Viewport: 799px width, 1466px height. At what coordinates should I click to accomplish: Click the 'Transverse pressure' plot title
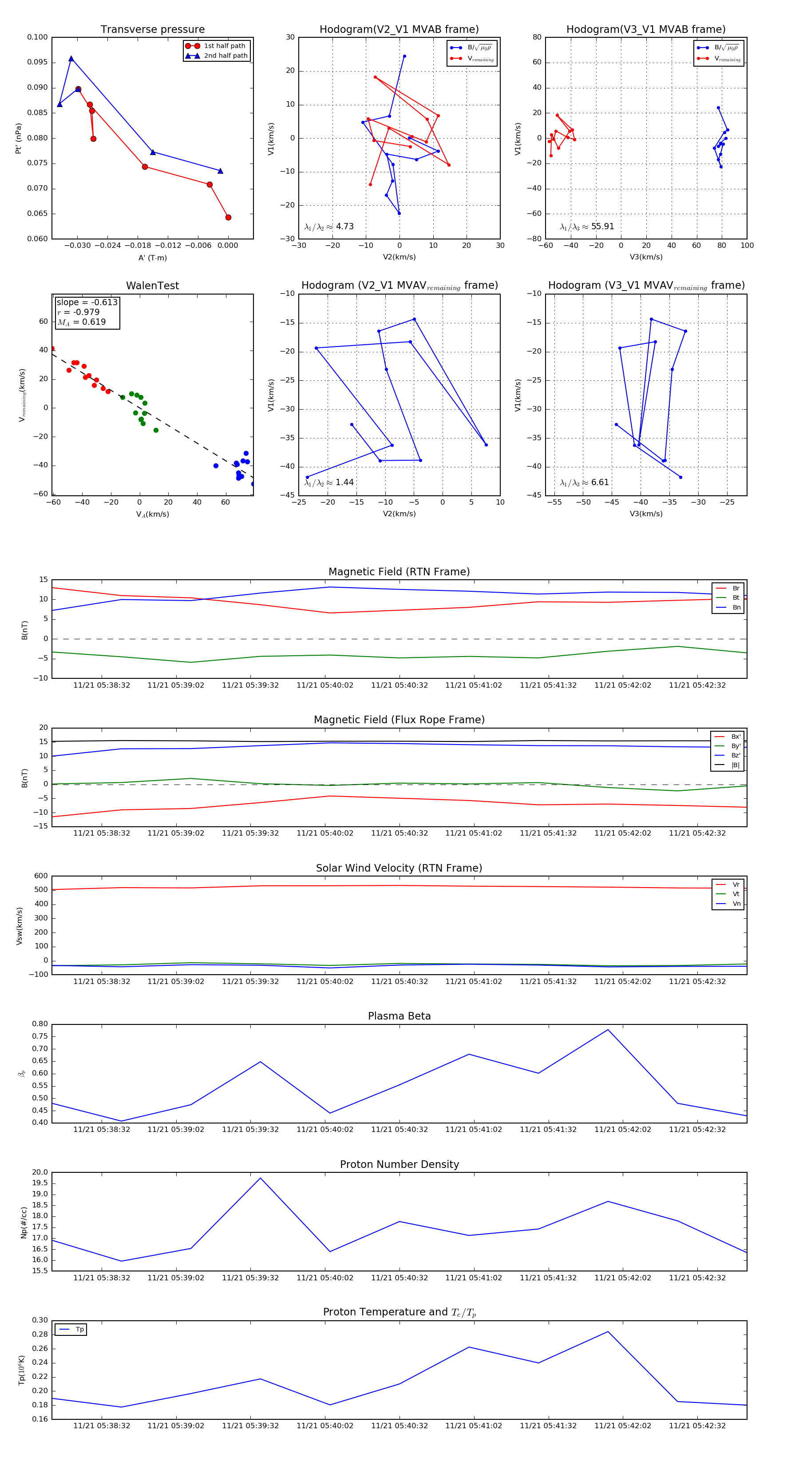152,30
